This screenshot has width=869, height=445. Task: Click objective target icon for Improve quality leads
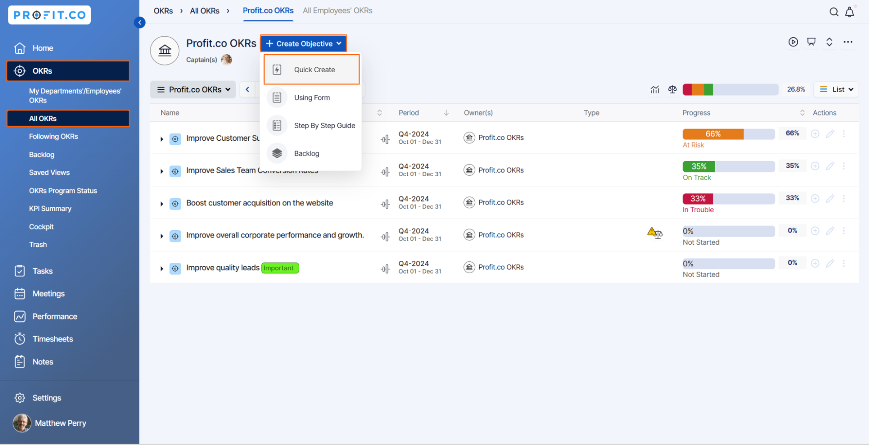pos(175,269)
